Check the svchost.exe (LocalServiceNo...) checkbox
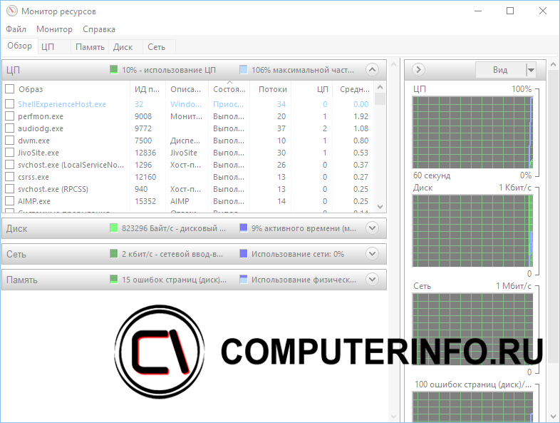 click(x=10, y=165)
